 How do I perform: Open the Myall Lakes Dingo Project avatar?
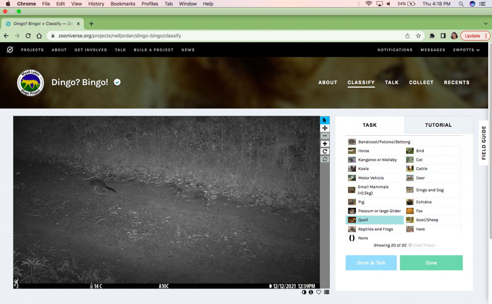(x=30, y=83)
